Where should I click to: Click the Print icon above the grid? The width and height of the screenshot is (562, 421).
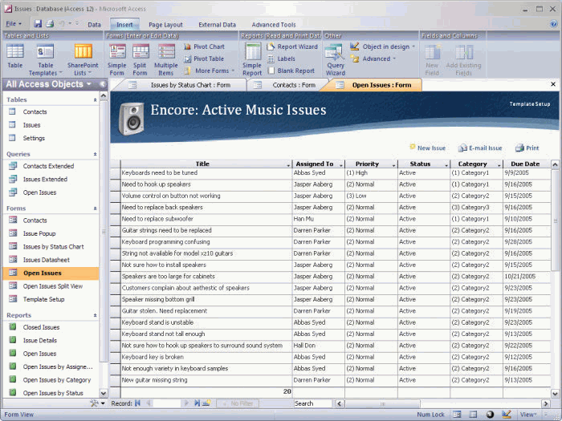(x=527, y=148)
